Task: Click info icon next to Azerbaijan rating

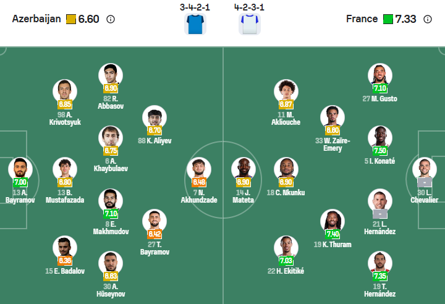Action: click(x=111, y=19)
